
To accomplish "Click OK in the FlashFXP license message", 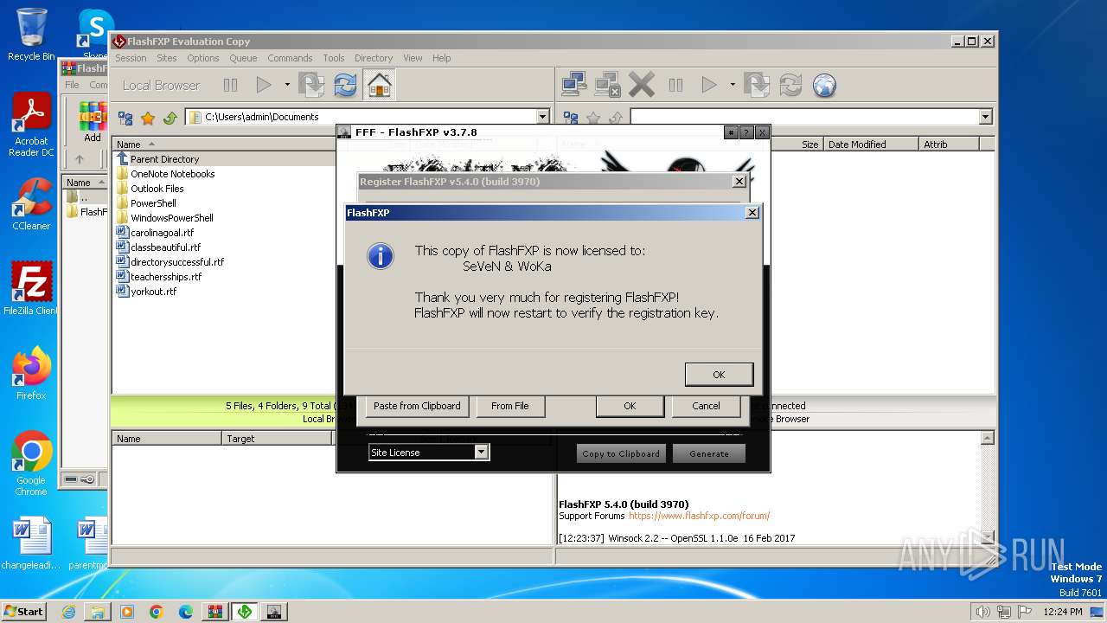I will 719,375.
